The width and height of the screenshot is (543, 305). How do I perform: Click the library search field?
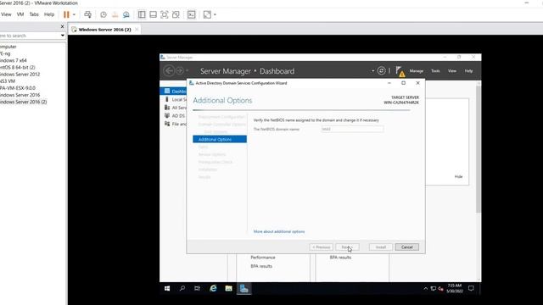(30, 36)
